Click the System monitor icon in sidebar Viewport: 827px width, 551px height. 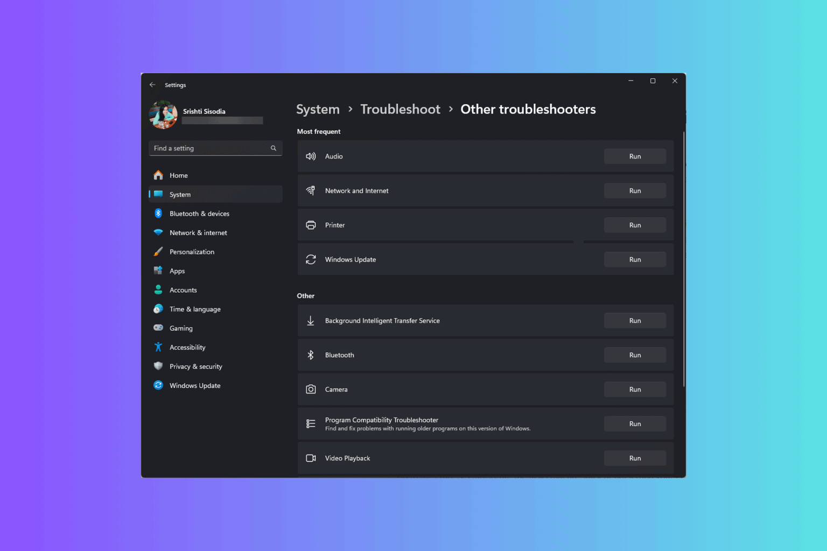click(x=158, y=194)
